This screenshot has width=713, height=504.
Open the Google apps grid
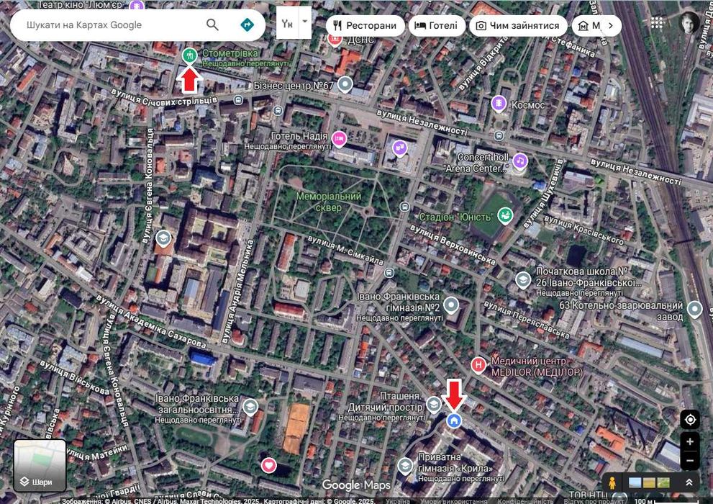[657, 23]
